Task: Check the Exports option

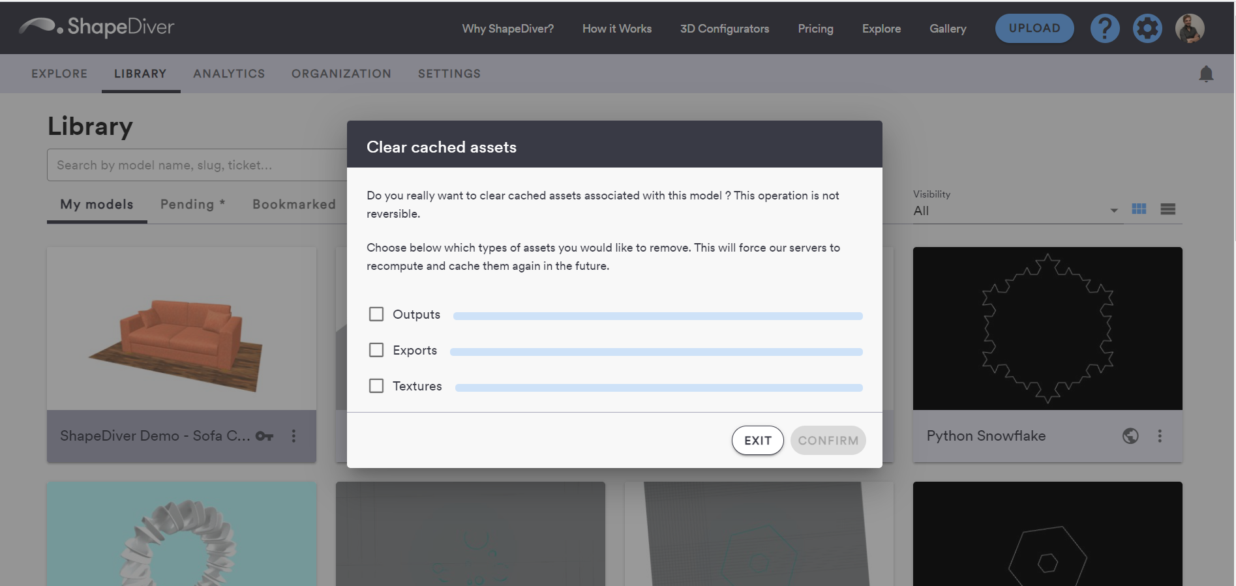Action: [x=376, y=350]
